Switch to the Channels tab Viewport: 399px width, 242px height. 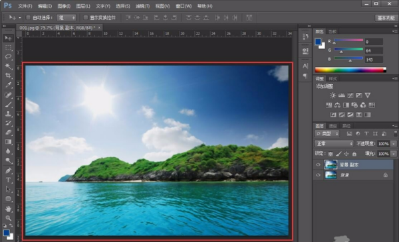click(332, 126)
